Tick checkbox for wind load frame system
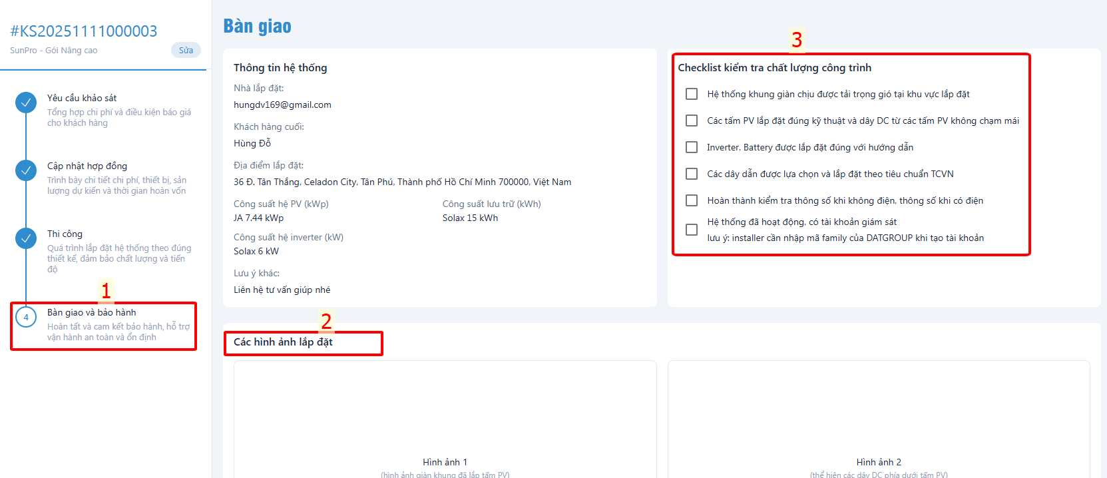The image size is (1107, 478). coord(692,94)
